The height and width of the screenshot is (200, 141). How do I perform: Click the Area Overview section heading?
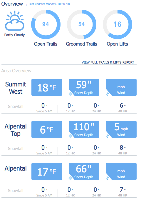coord(16,71)
